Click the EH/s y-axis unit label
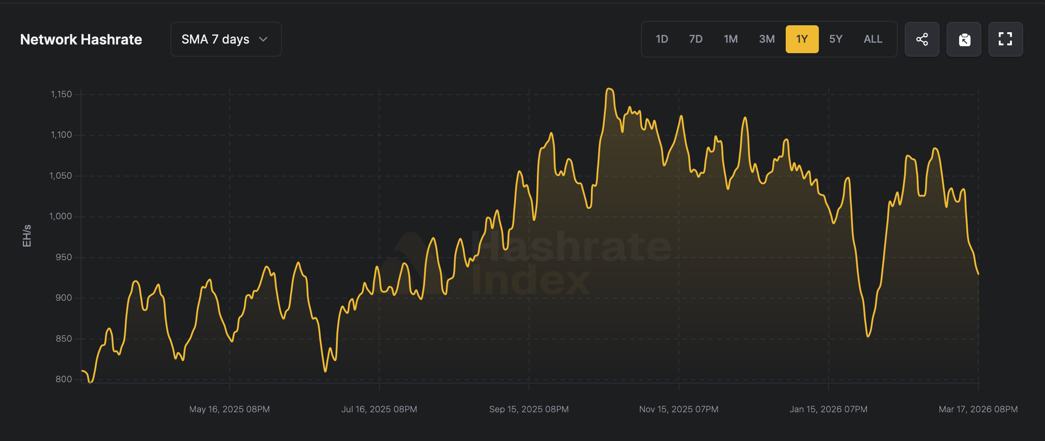1045x441 pixels. coord(27,236)
